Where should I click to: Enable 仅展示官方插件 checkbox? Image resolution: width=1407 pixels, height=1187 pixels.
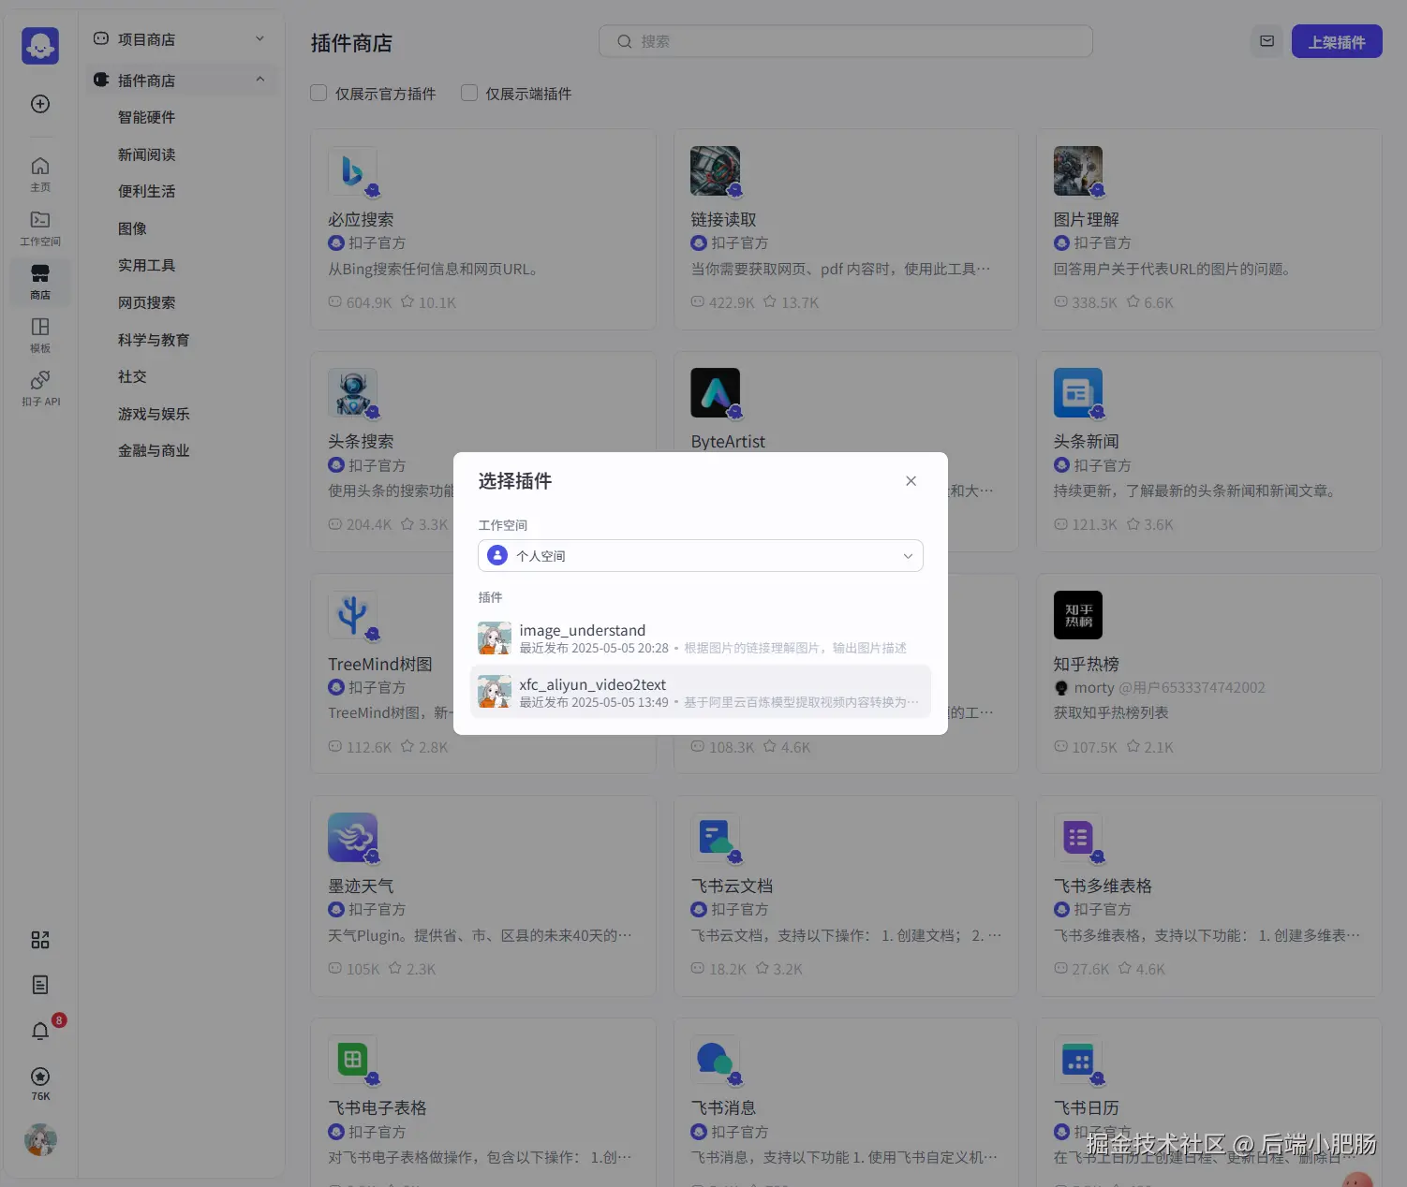pyautogui.click(x=318, y=93)
